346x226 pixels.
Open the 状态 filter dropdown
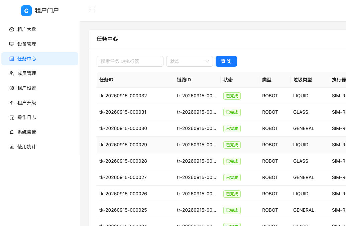(x=189, y=61)
